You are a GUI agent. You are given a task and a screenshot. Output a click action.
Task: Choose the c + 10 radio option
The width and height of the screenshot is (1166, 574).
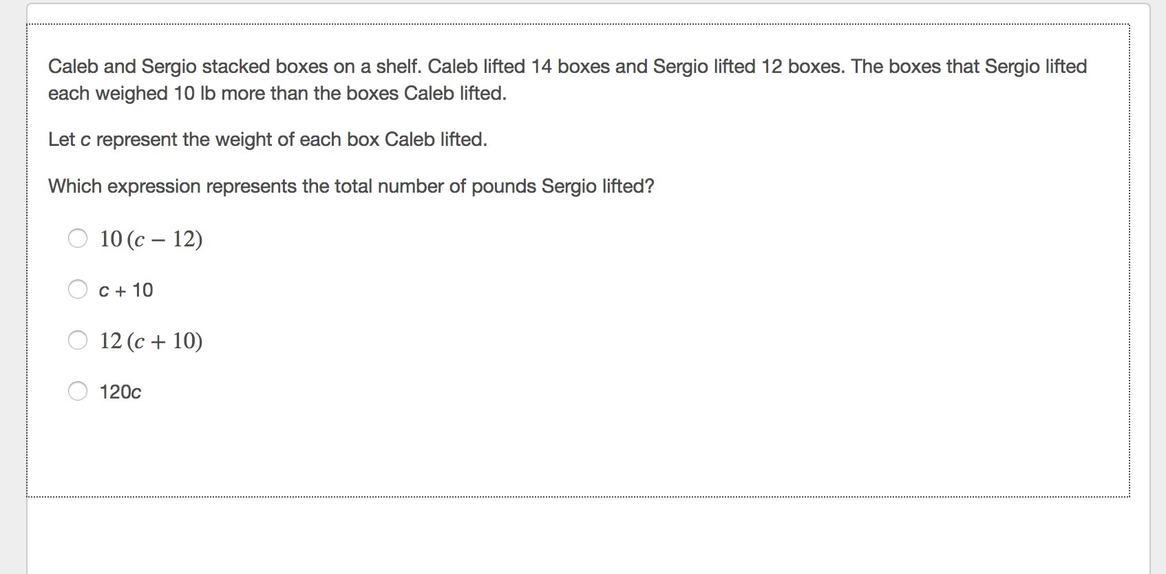[x=78, y=289]
